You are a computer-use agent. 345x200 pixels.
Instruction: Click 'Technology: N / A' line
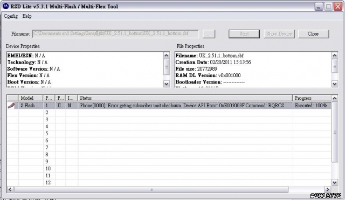(27, 63)
